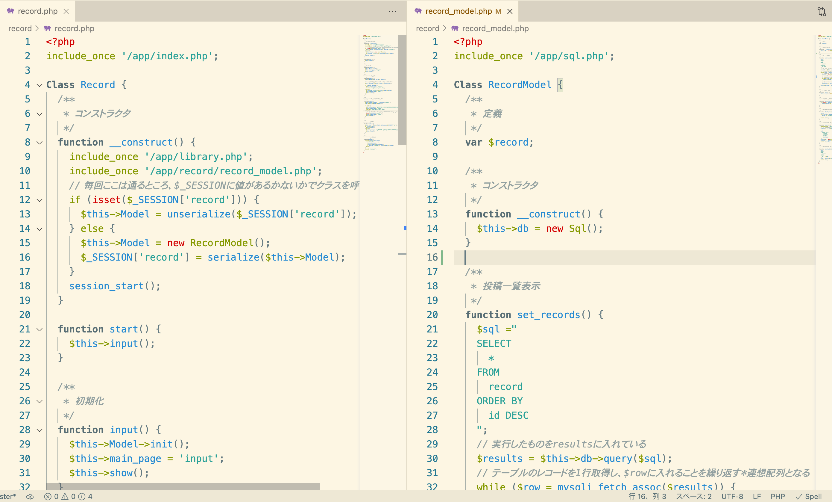Collapse the comment fold on line 26

(x=40, y=401)
